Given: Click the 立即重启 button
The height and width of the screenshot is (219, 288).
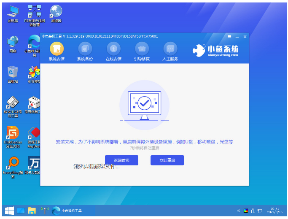Looking at the screenshot, I should [167, 160].
